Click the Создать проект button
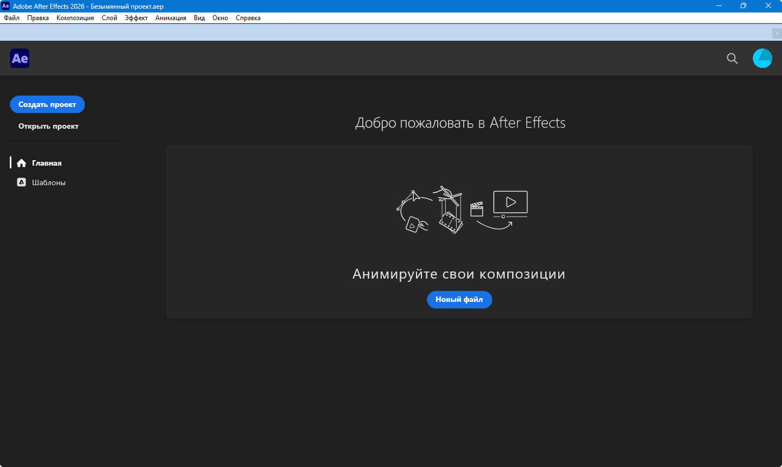Viewport: 782px width, 467px height. pos(47,104)
